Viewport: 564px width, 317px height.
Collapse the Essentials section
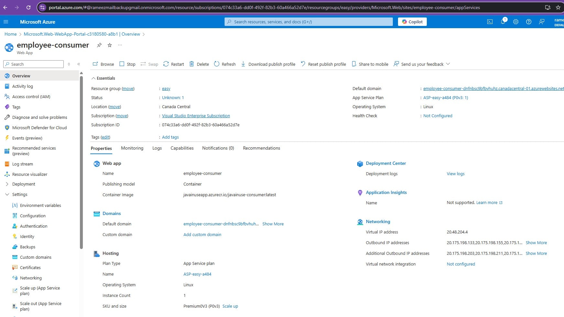pos(103,78)
